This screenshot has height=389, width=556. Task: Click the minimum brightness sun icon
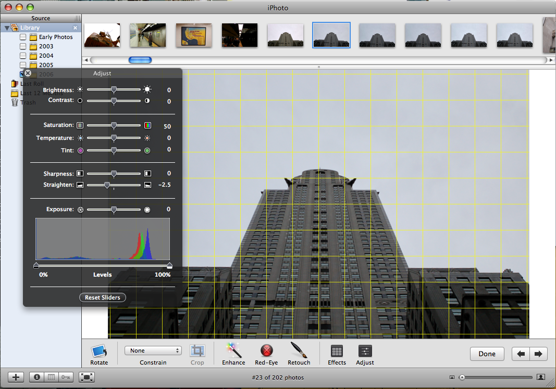pyautogui.click(x=80, y=89)
